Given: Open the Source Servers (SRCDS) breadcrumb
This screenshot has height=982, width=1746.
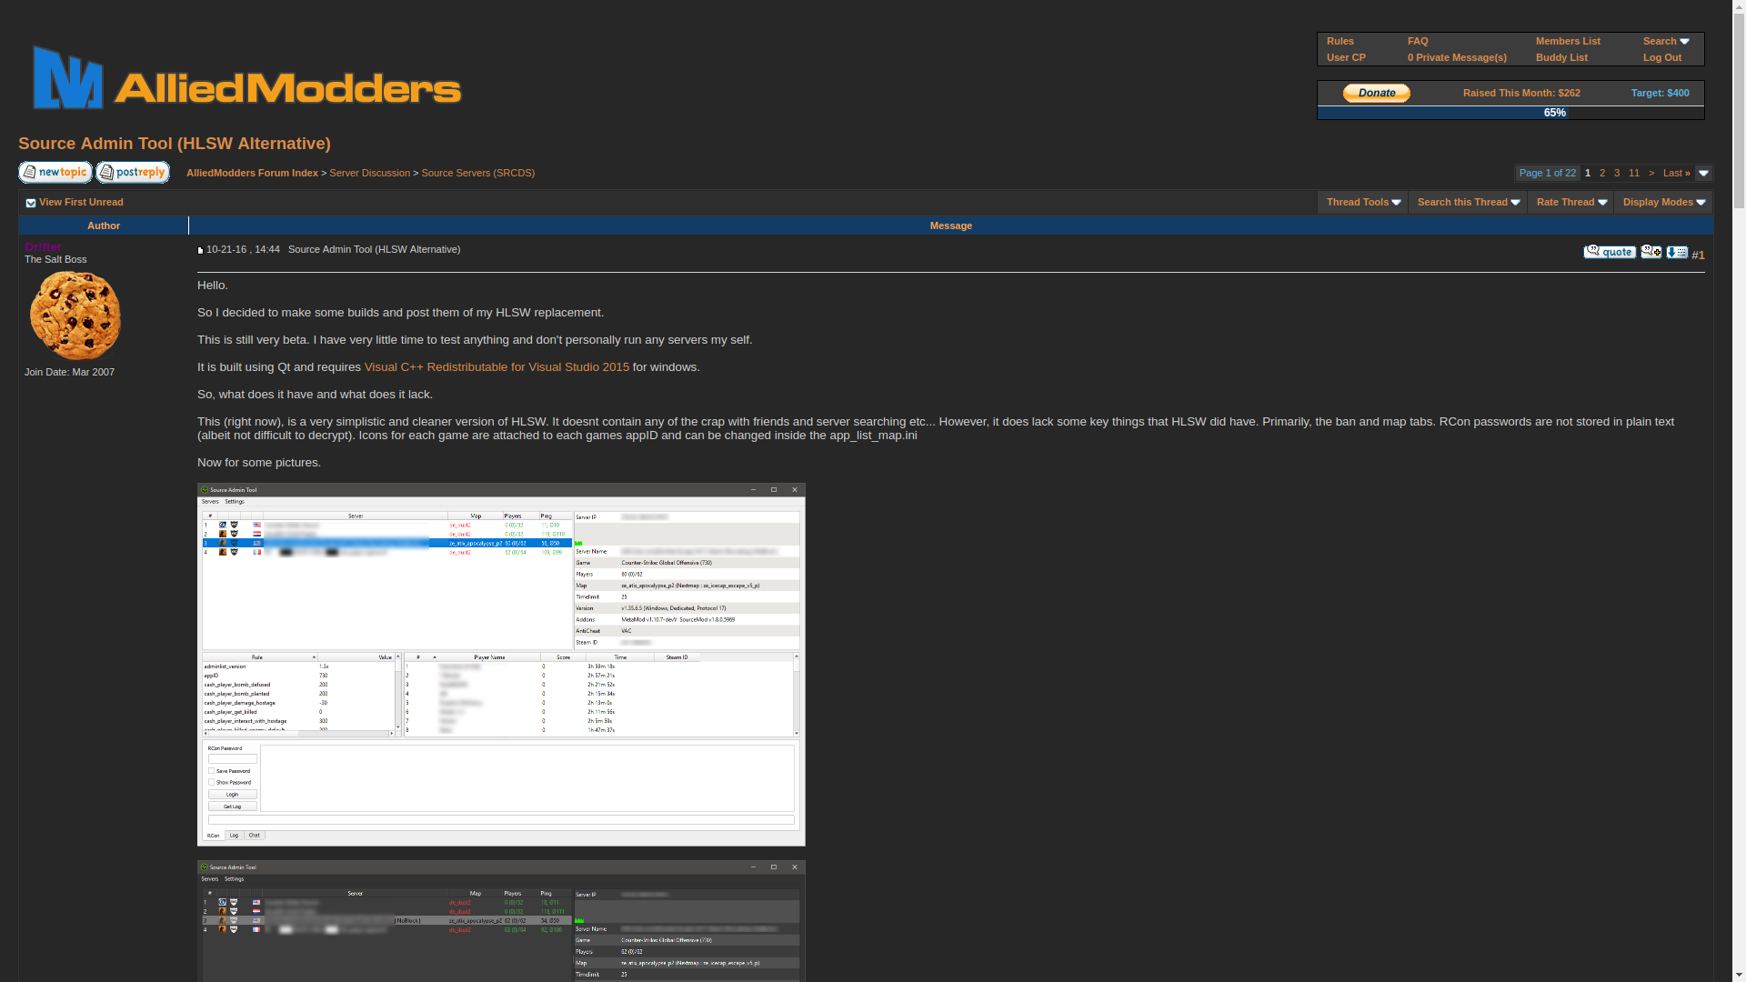Looking at the screenshot, I should tap(477, 173).
